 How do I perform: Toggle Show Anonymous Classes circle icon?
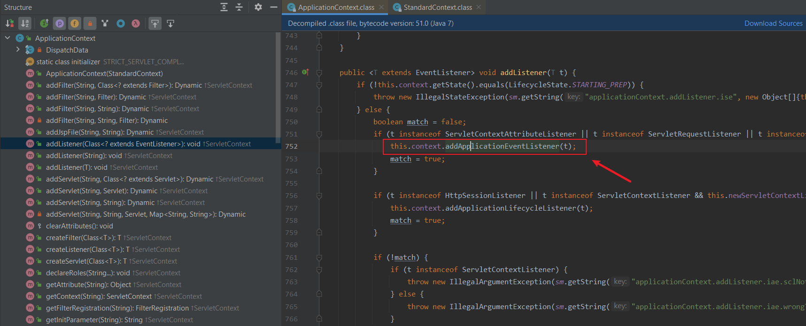tap(121, 23)
